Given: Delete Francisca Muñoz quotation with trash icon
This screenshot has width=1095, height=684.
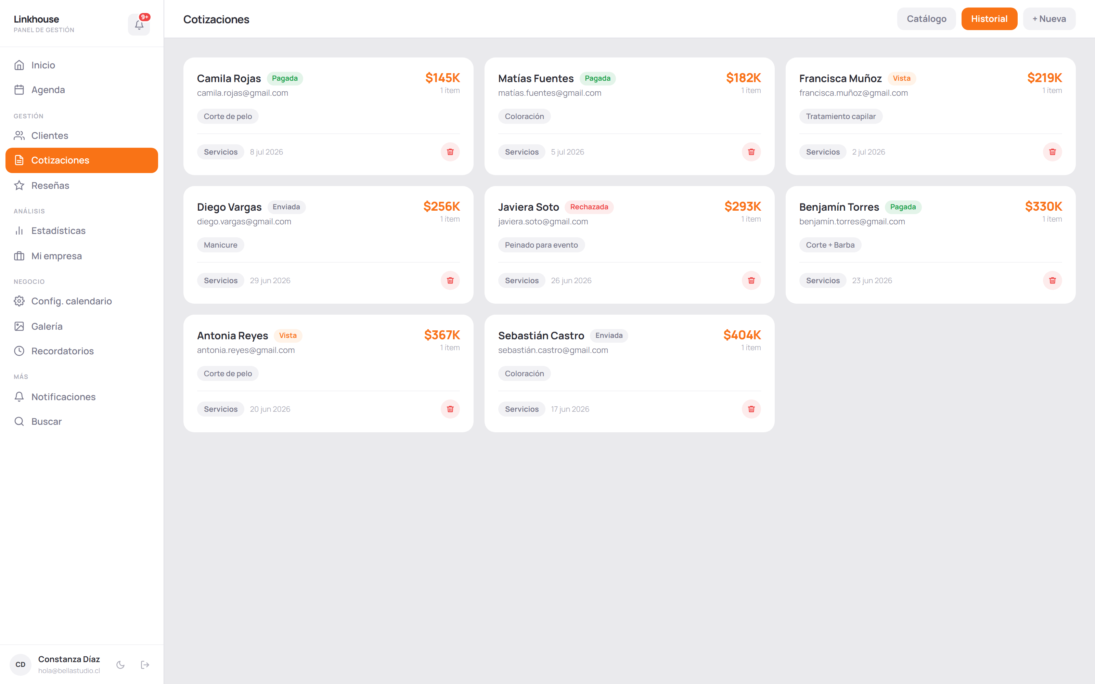Looking at the screenshot, I should click(1053, 152).
